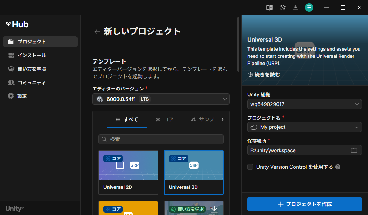Click the コア badge on Universal 2D card
The width and height of the screenshot is (368, 215).
[113, 159]
